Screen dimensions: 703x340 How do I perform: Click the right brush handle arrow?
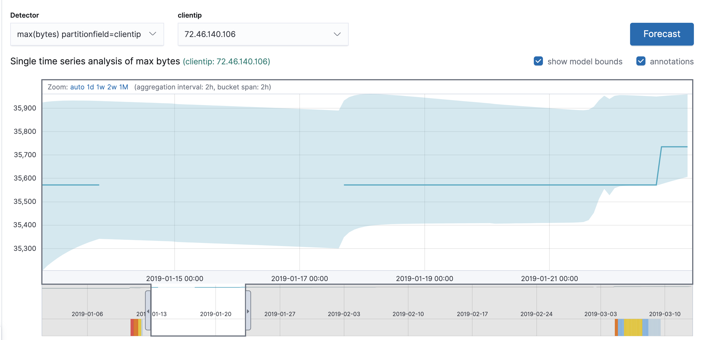[248, 311]
